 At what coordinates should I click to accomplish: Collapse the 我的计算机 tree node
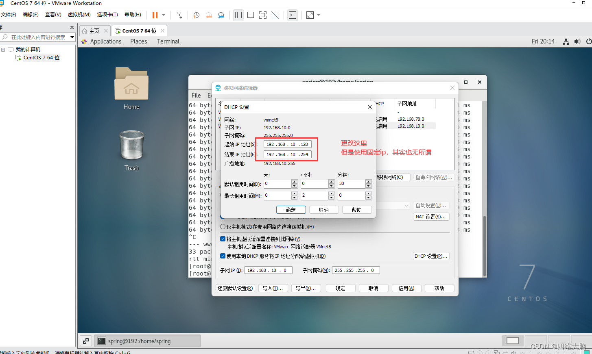pos(3,50)
